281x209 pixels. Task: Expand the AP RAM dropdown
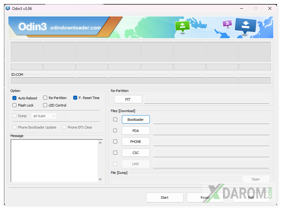pyautogui.click(x=44, y=116)
